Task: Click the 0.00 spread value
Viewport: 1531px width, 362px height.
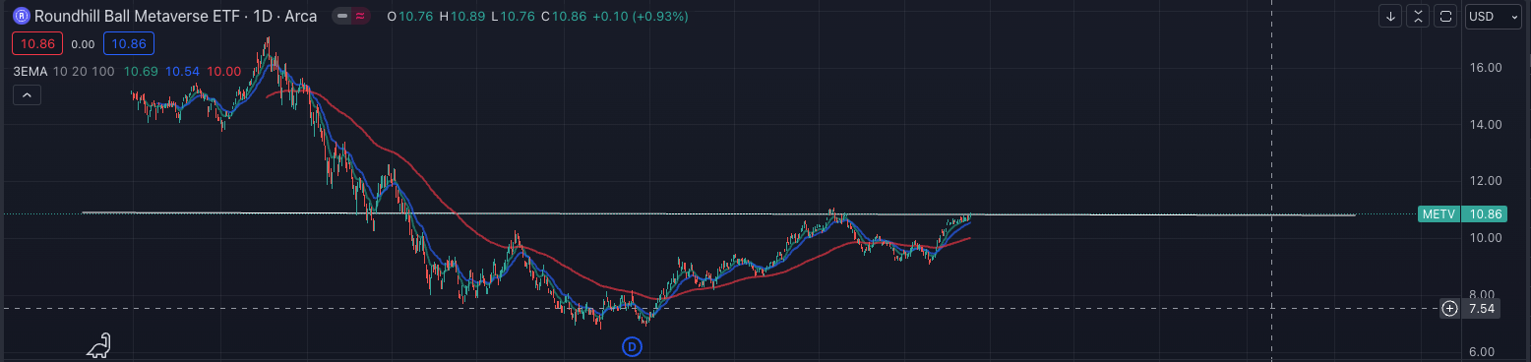Action: 84,44
